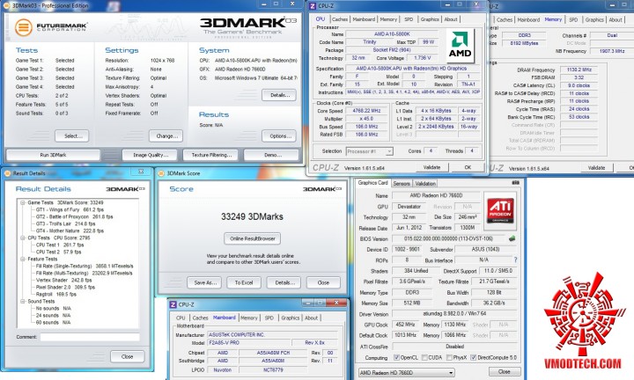The height and width of the screenshot is (380, 634).
Task: Select GT4 - Mother Nature result row
Action: [x=70, y=230]
